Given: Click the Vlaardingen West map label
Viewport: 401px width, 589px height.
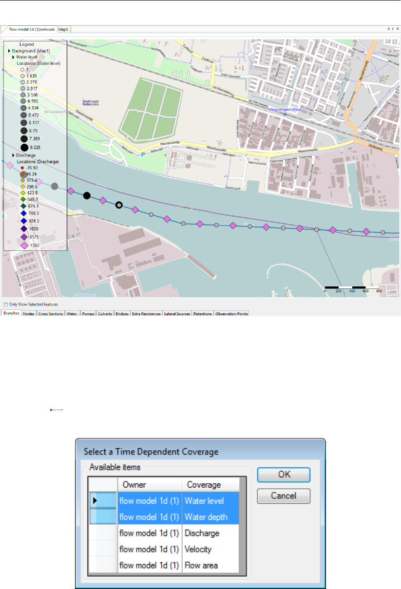Looking at the screenshot, I should 286,110.
